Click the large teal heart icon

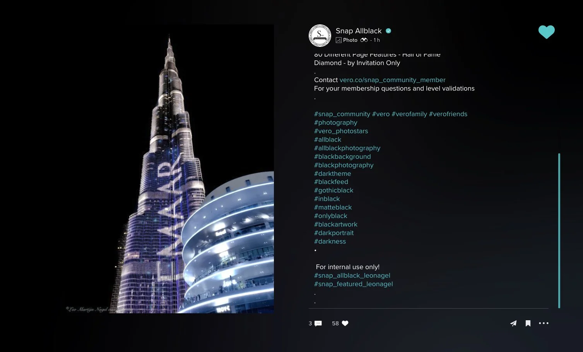[546, 32]
